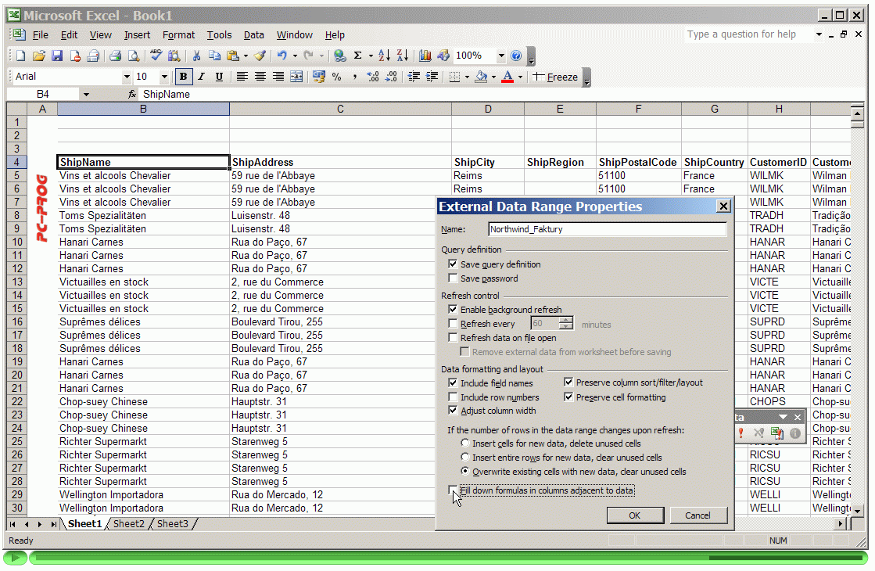This screenshot has width=875, height=571.
Task: Select Insert cells for new data option
Action: pos(464,444)
